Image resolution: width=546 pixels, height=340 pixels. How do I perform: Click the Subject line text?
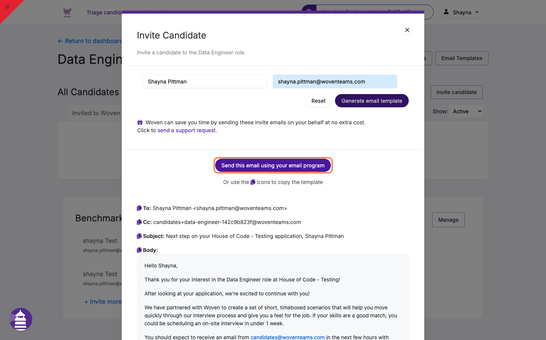pos(255,236)
